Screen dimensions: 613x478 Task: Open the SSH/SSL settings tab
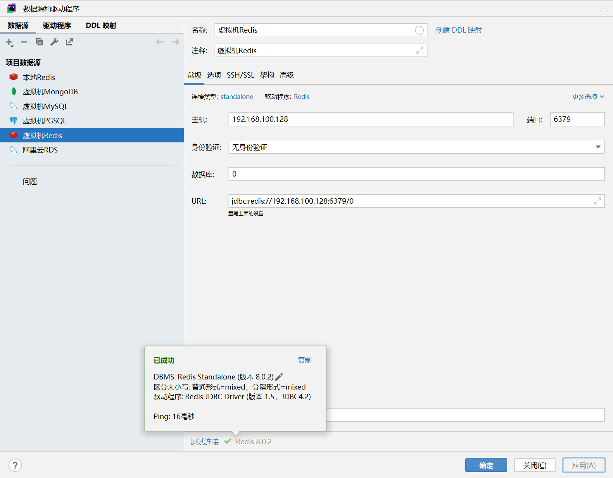240,75
